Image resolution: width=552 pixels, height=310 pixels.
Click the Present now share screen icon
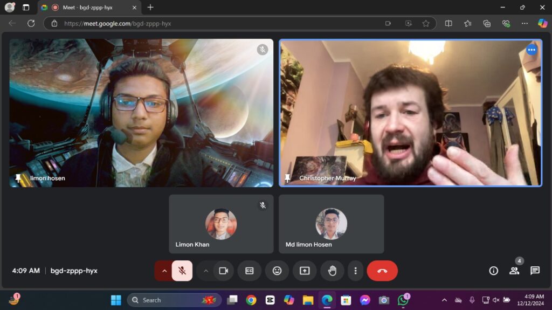coord(305,271)
